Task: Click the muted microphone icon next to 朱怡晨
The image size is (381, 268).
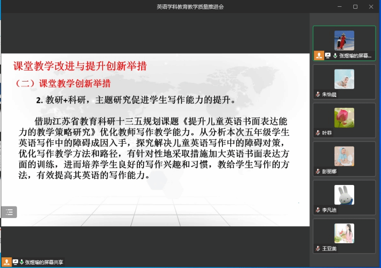Action: pos(318,94)
